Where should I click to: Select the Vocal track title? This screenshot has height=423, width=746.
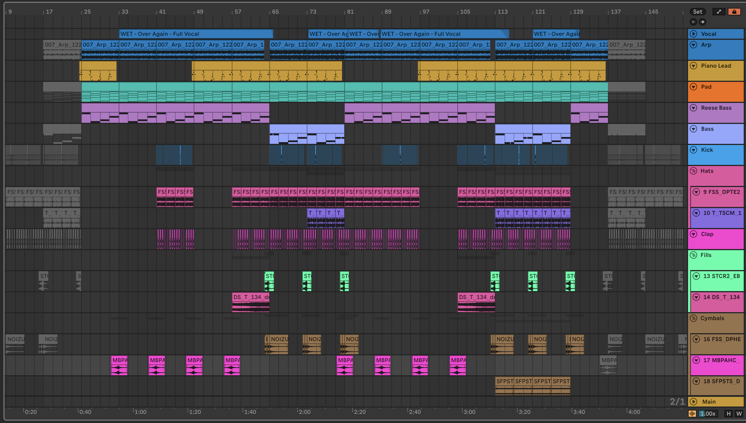[x=709, y=34]
